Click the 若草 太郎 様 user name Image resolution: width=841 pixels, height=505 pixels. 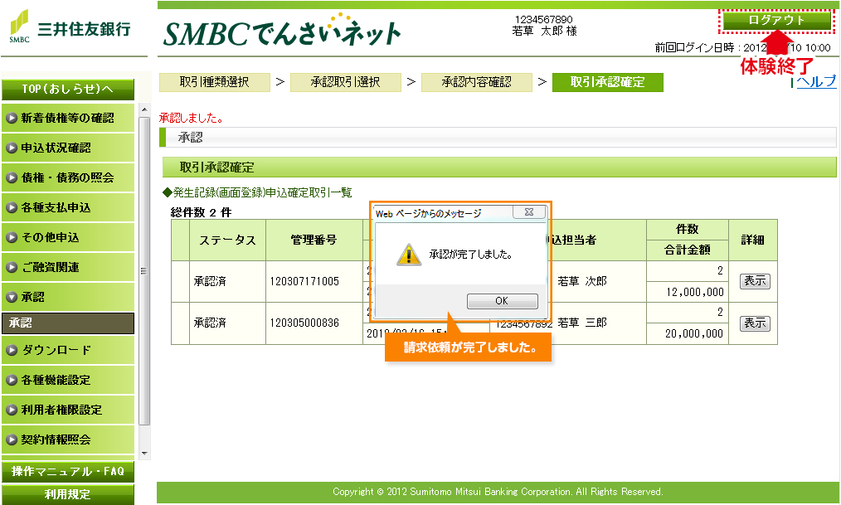[544, 31]
